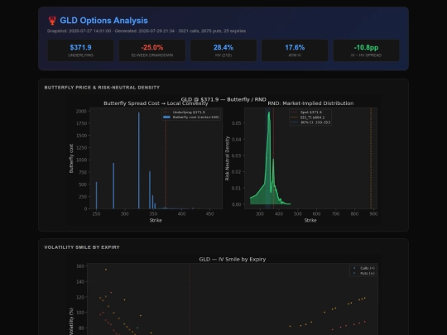Click the 160 tick on the IV smile axis
The image size is (447, 335).
pos(80,266)
